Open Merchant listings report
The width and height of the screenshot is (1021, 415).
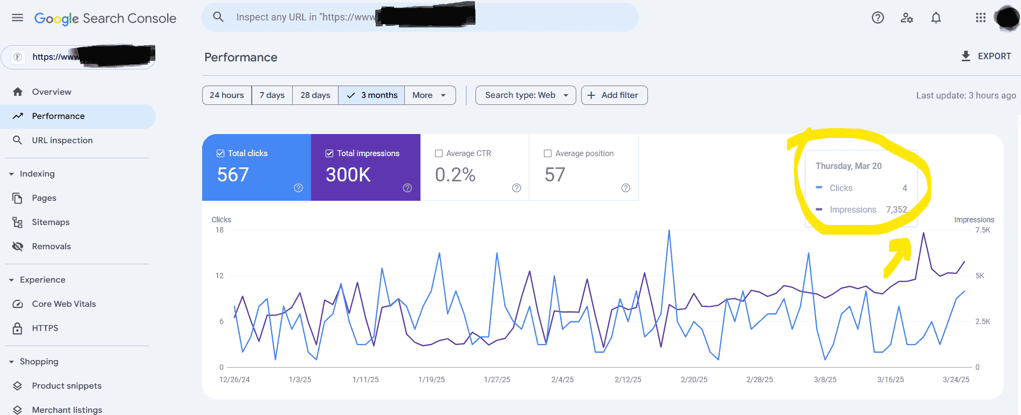78,410
